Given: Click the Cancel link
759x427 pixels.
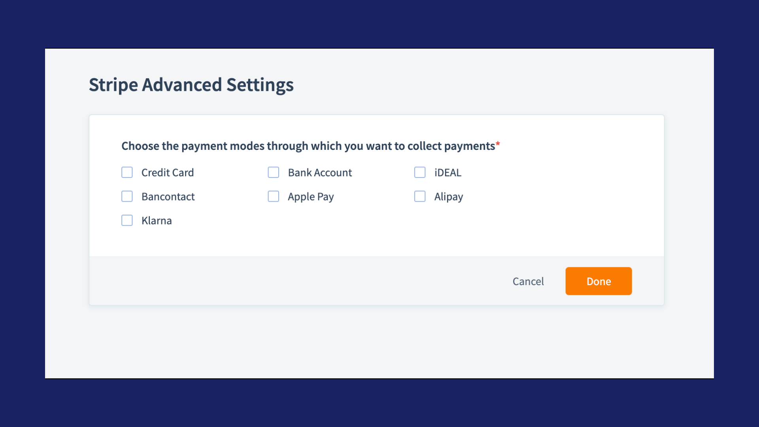Looking at the screenshot, I should point(528,282).
